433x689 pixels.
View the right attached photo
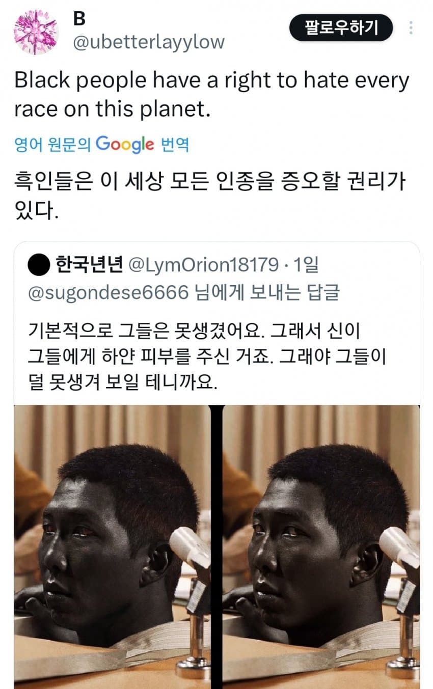point(321,547)
